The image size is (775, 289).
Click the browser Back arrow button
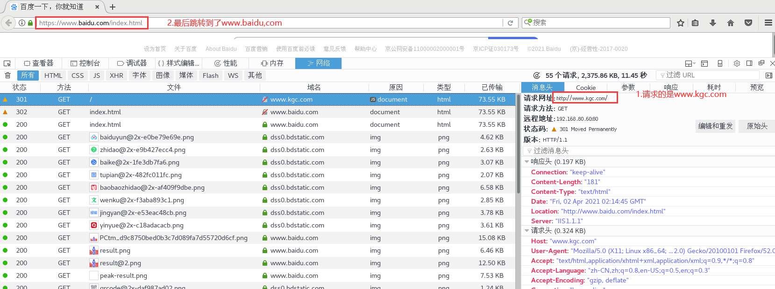(8, 22)
